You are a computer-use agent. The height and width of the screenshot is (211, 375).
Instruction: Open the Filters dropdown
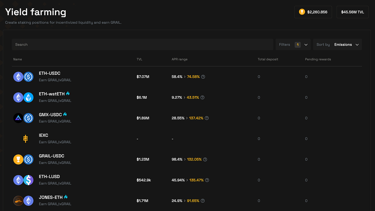point(293,45)
